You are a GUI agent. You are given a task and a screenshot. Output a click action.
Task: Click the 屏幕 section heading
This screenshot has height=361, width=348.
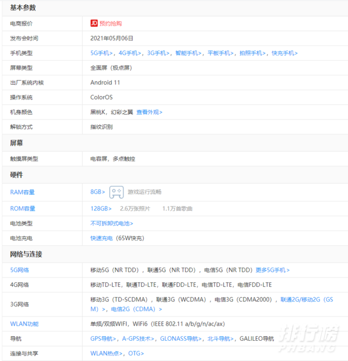pos(16,143)
